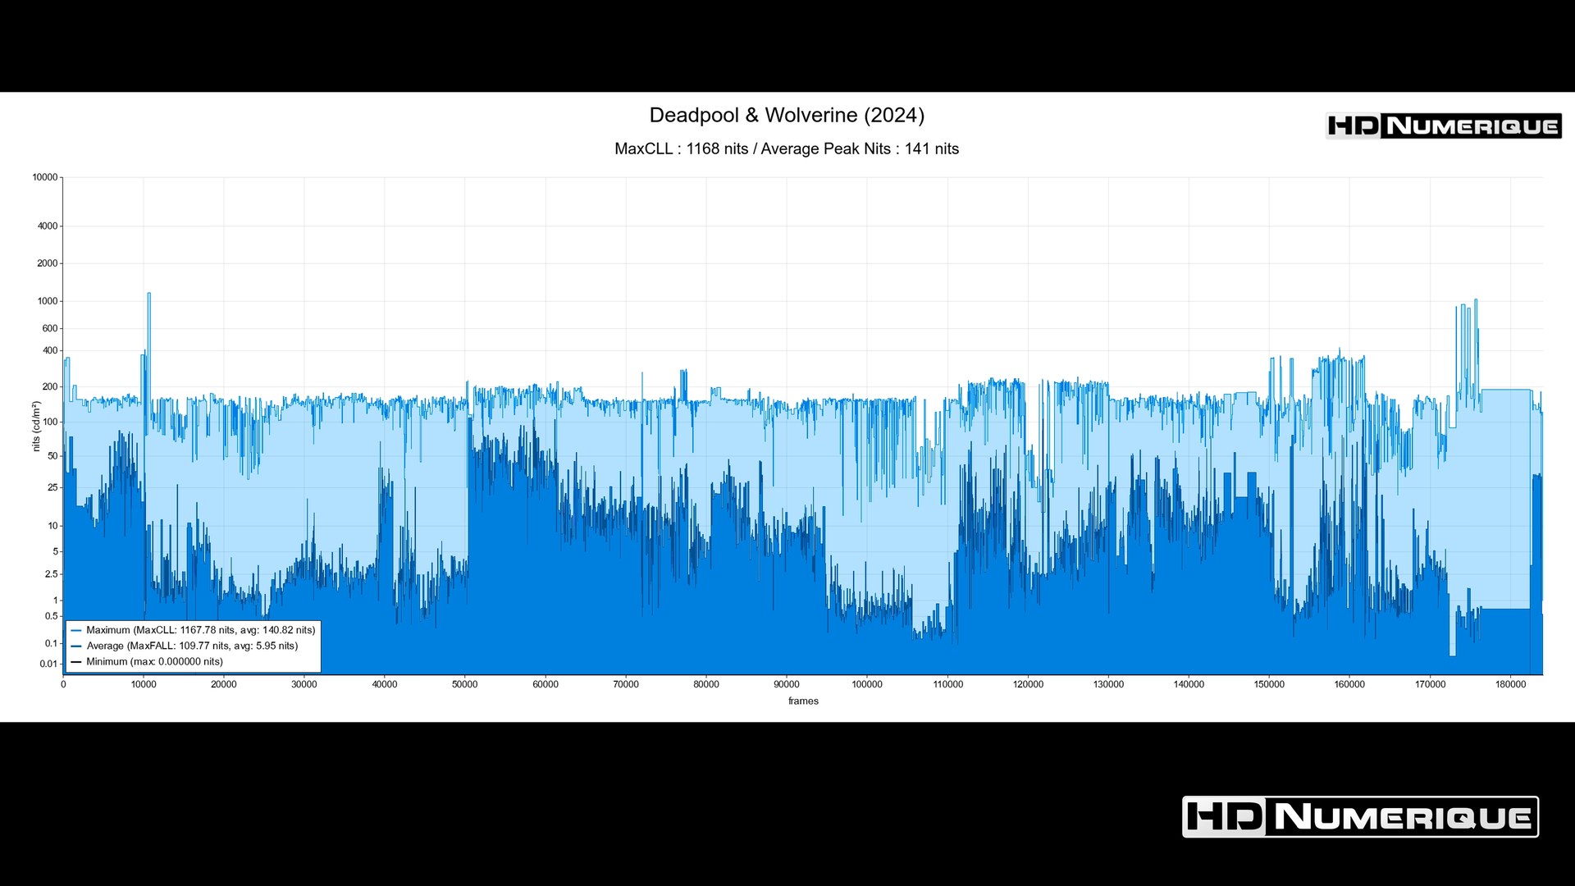This screenshot has width=1575, height=886.
Task: Click the 130000 frames axis tick
Action: tap(1109, 684)
